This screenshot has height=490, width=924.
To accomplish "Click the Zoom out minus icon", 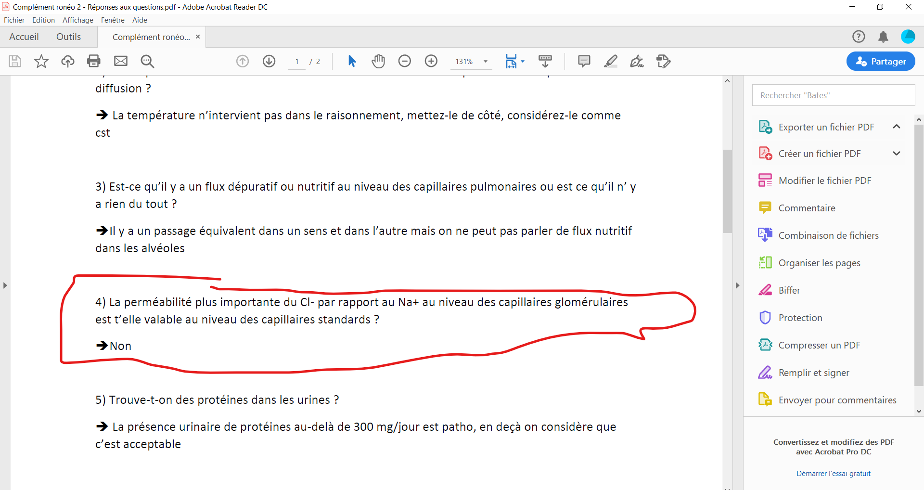I will tap(405, 61).
